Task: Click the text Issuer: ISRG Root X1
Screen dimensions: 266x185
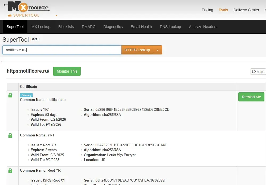Action: pyautogui.click(x=48, y=180)
